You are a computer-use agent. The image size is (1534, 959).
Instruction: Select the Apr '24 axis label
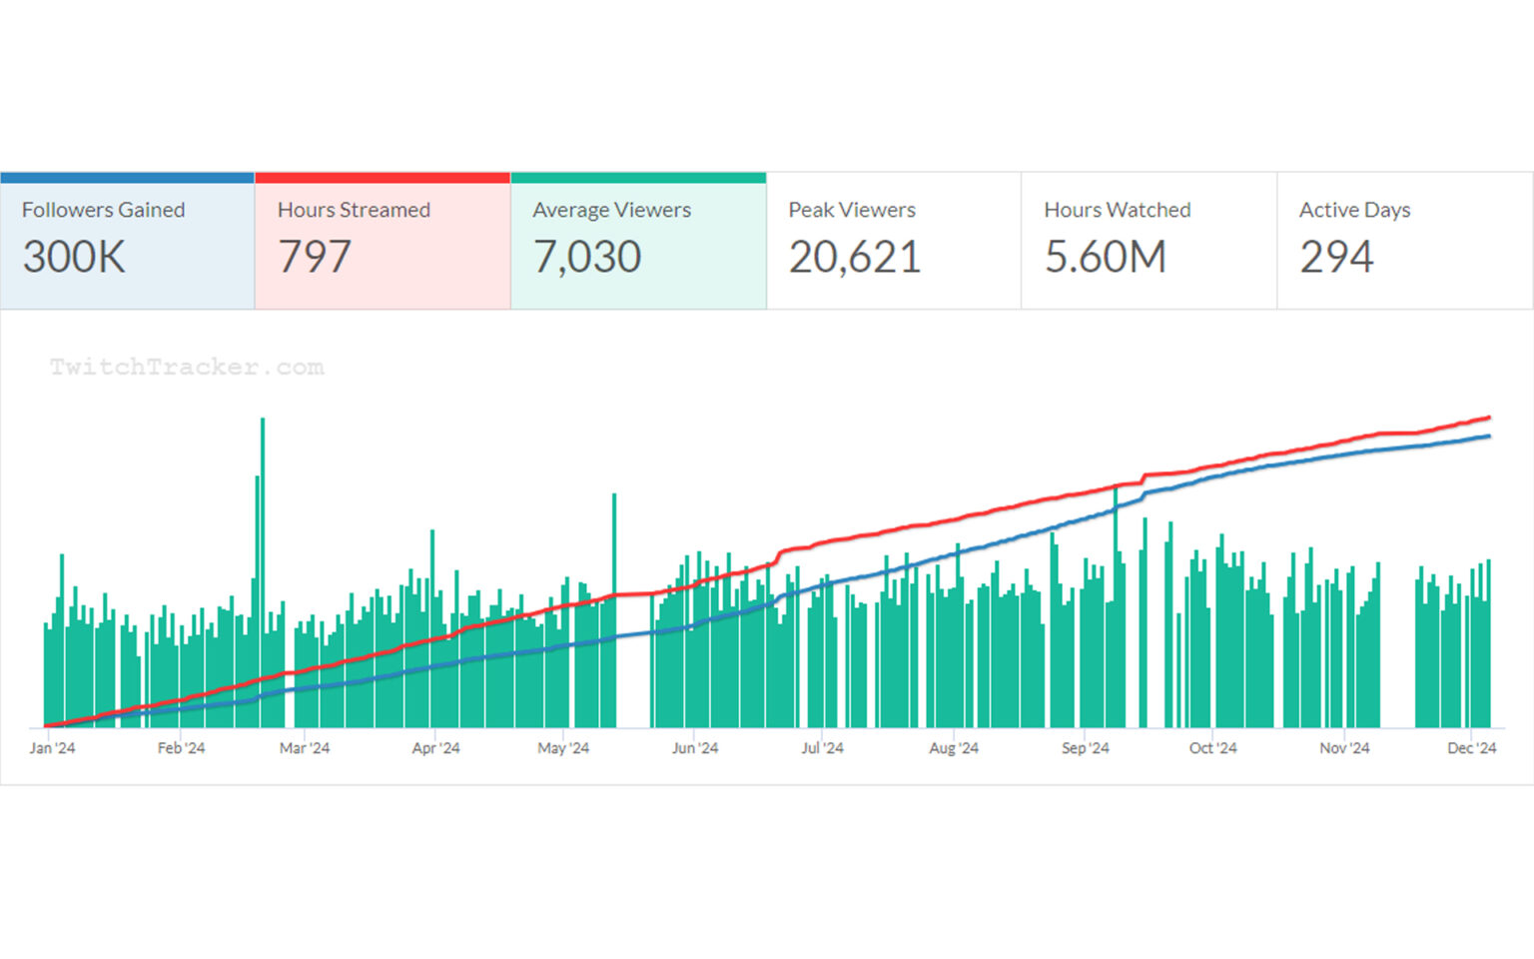[435, 748]
